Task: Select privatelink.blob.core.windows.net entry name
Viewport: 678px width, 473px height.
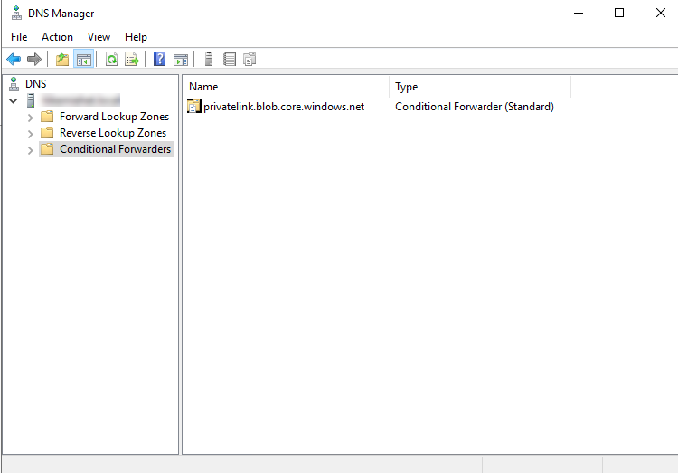Action: (284, 107)
